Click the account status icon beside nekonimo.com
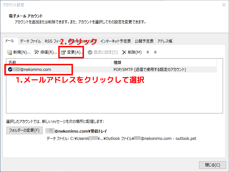The image size is (229, 172). pyautogui.click(x=10, y=69)
